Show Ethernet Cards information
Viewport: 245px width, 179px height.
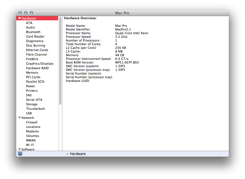37,50
